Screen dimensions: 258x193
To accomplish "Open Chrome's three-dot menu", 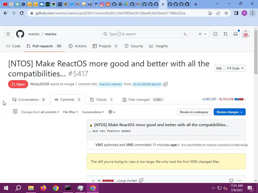I will pos(252,13).
